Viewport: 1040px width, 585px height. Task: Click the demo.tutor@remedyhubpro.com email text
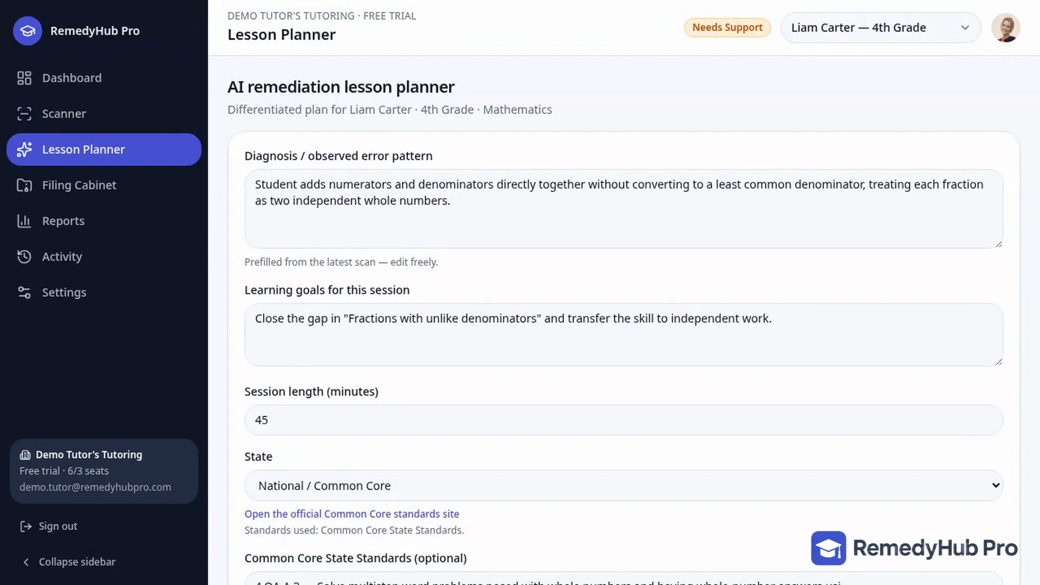coord(95,487)
